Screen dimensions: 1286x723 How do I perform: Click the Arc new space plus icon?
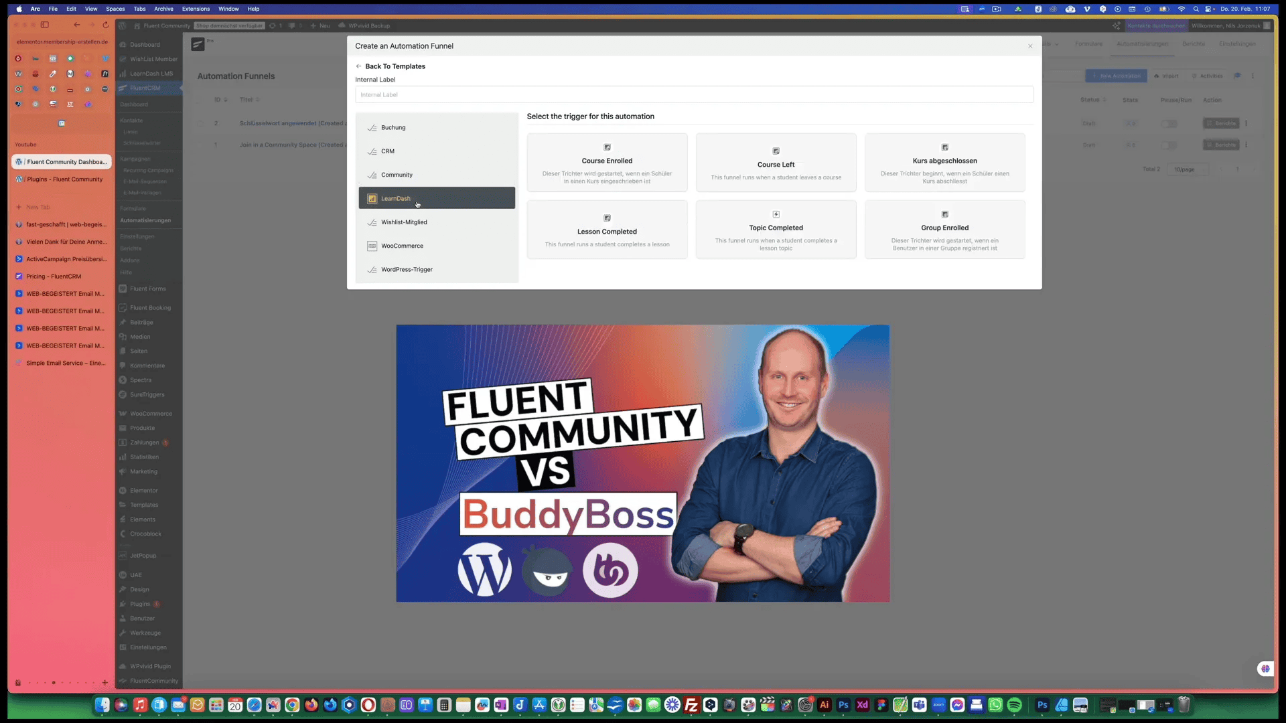[x=105, y=683]
